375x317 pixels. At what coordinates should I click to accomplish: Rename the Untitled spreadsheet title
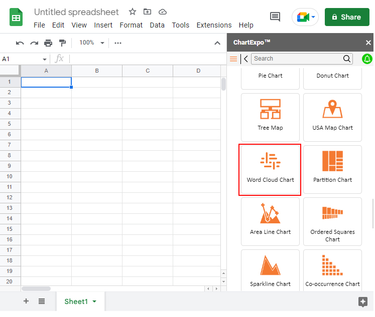[x=76, y=12]
